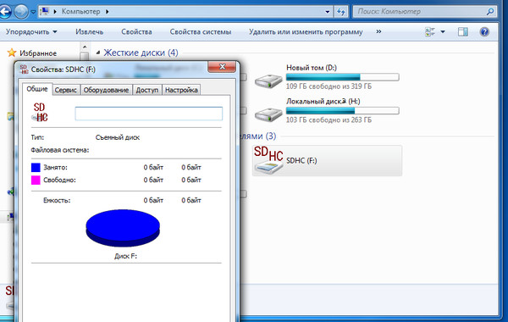Close the Свойства: SDHC (F:) dialog
The width and height of the screenshot is (508, 322).
[x=222, y=67]
